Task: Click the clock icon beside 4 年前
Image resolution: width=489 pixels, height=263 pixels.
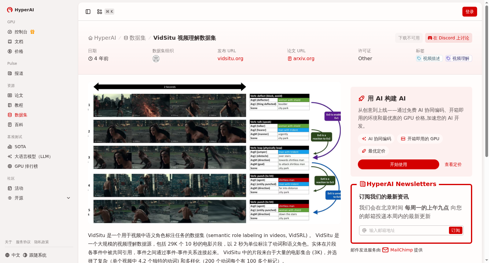Action: (x=90, y=59)
